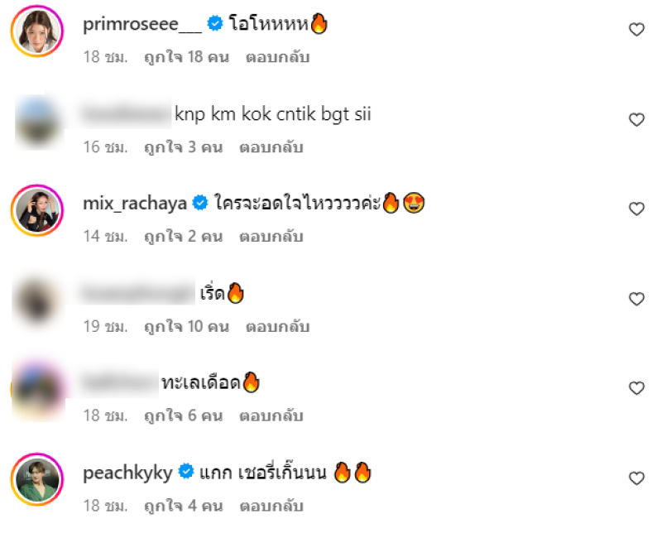The image size is (662, 538).
Task: Like the comment by primroseee__
Action: 636,30
